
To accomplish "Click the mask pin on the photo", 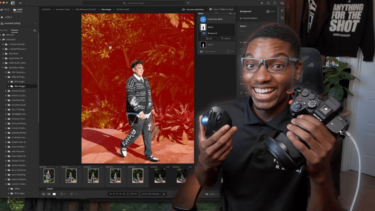I will point(110,47).
